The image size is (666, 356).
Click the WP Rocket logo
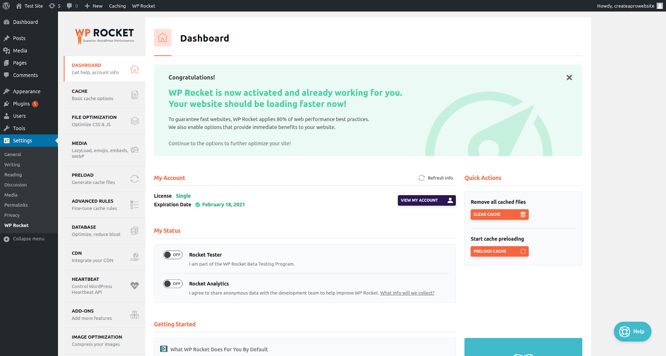[x=104, y=36]
